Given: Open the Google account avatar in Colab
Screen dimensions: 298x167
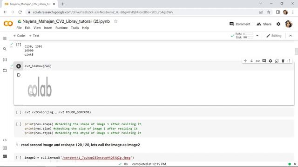Looking at the screenshot, I should click(x=289, y=24).
